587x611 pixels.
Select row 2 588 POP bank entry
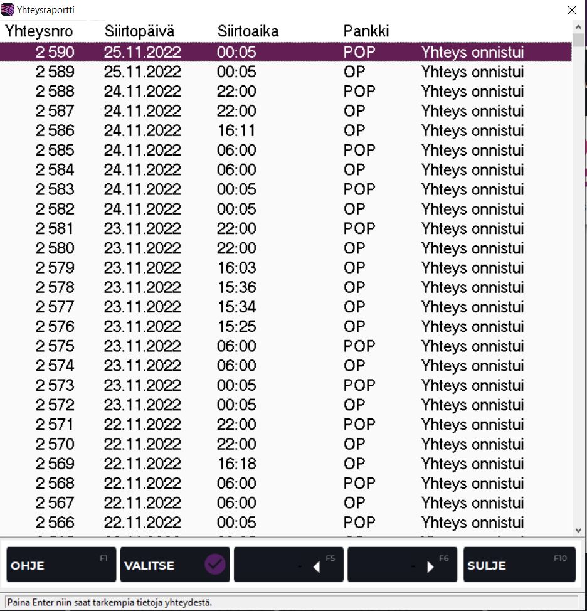pyautogui.click(x=285, y=92)
